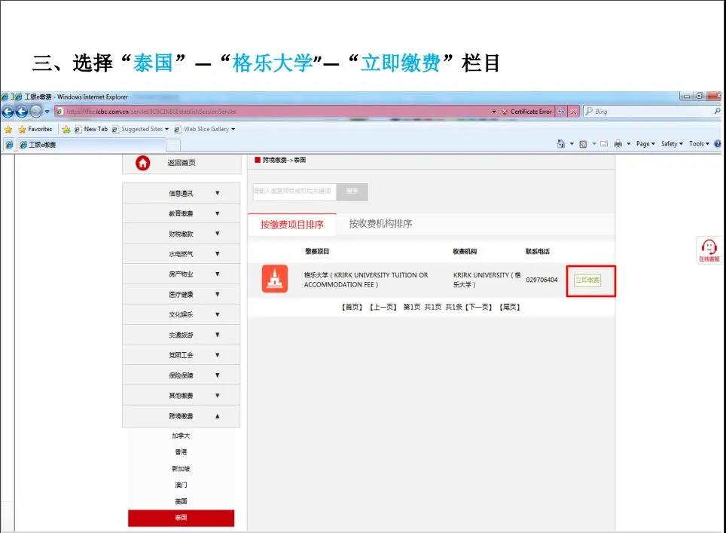
Task: Click the 【下一页】 pagination link
Action: click(479, 308)
